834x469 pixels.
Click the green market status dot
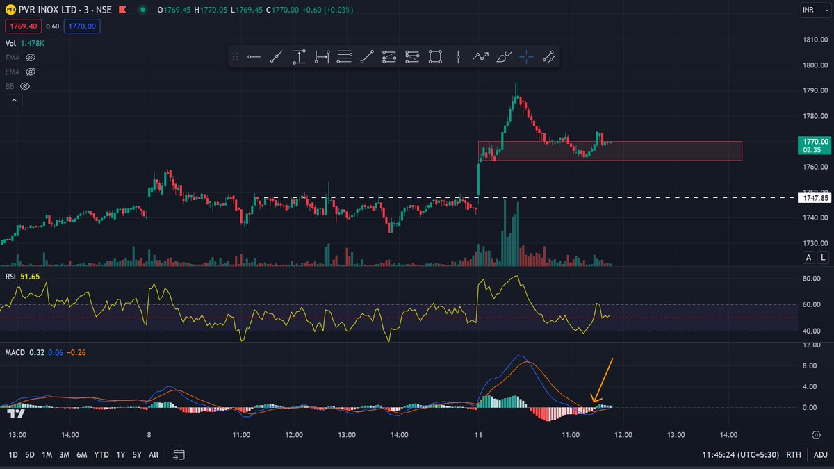click(x=142, y=10)
